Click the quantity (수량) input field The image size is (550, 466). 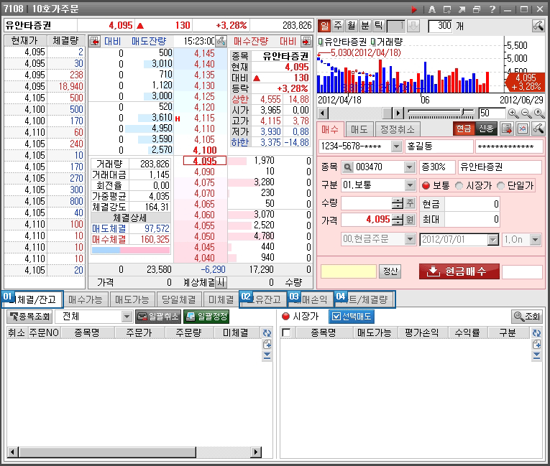pyautogui.click(x=367, y=203)
